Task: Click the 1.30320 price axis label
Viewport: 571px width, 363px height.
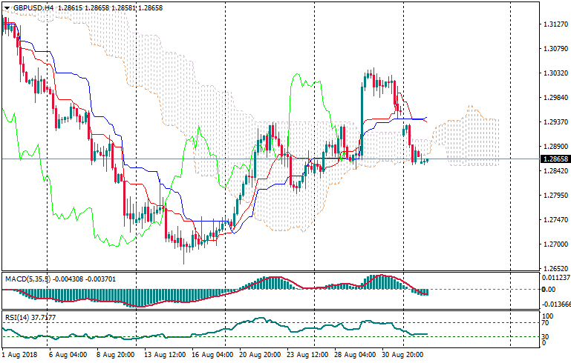Action: click(x=554, y=73)
